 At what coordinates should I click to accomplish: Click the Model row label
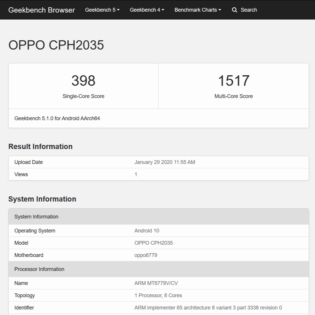[x=21, y=243]
